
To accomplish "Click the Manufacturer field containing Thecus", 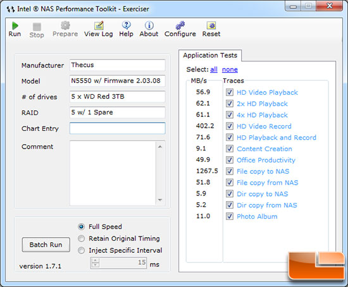I will (118, 65).
